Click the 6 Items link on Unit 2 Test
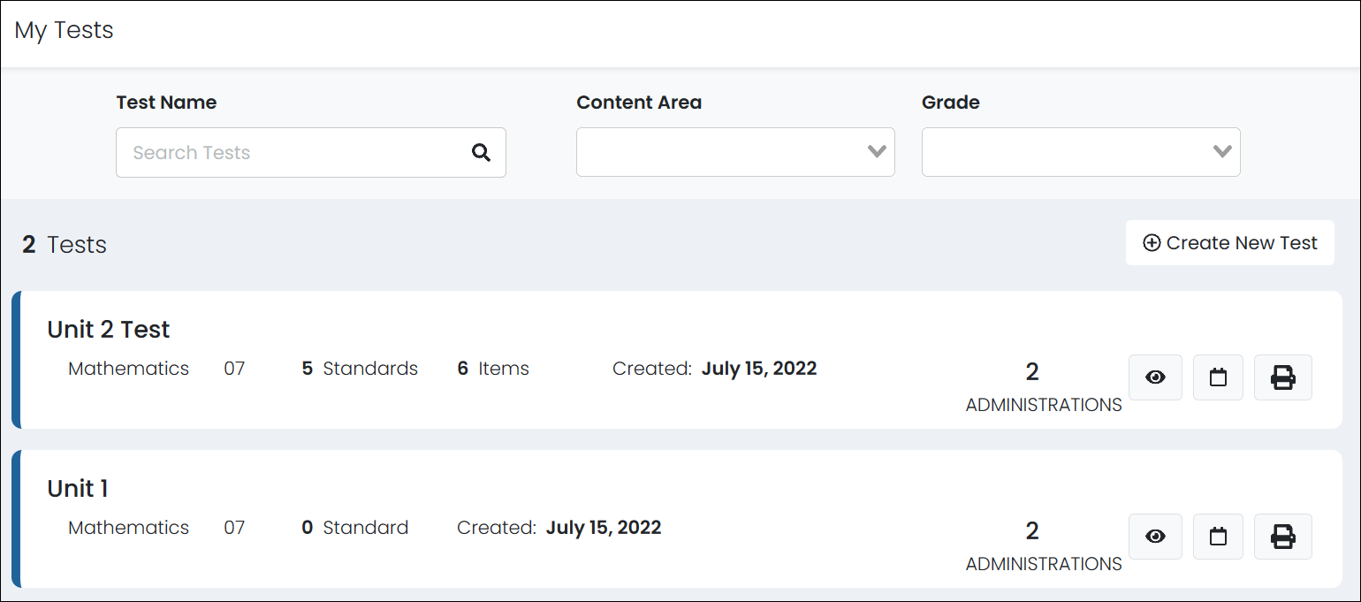The width and height of the screenshot is (1361, 602). [492, 369]
